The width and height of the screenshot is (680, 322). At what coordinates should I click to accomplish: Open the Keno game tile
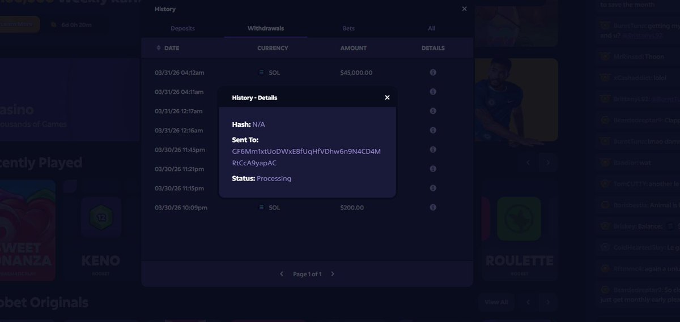[101, 231]
